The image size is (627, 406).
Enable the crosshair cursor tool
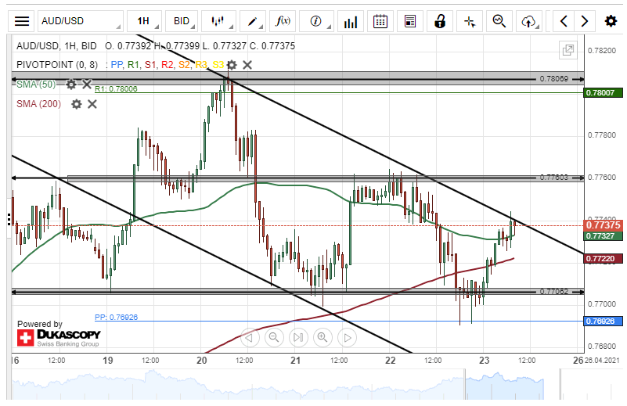(469, 21)
